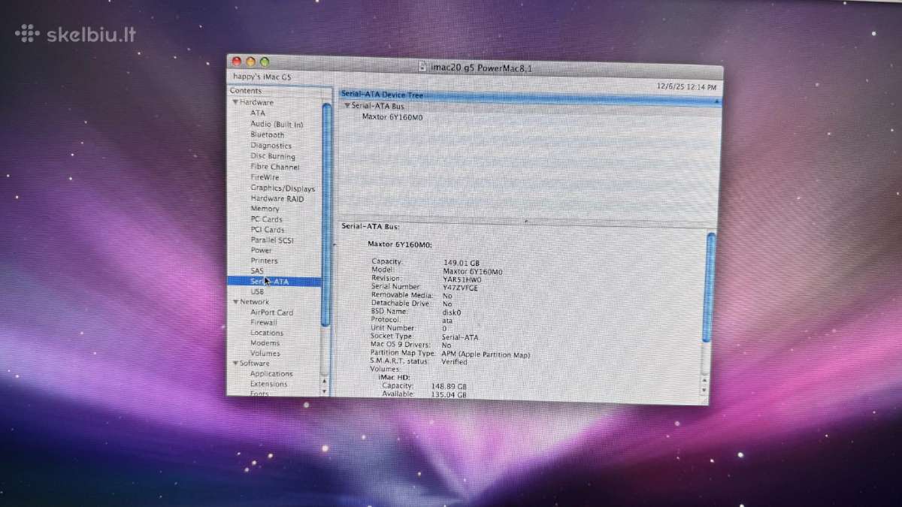Click the details pane vertical scrollbar thumb
The image size is (902, 507).
tap(710, 288)
